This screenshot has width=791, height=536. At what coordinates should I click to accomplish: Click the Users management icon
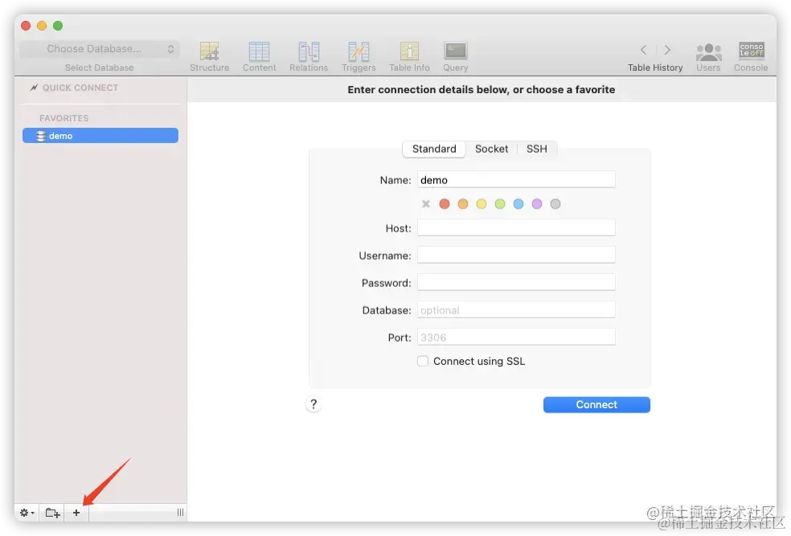(708, 50)
